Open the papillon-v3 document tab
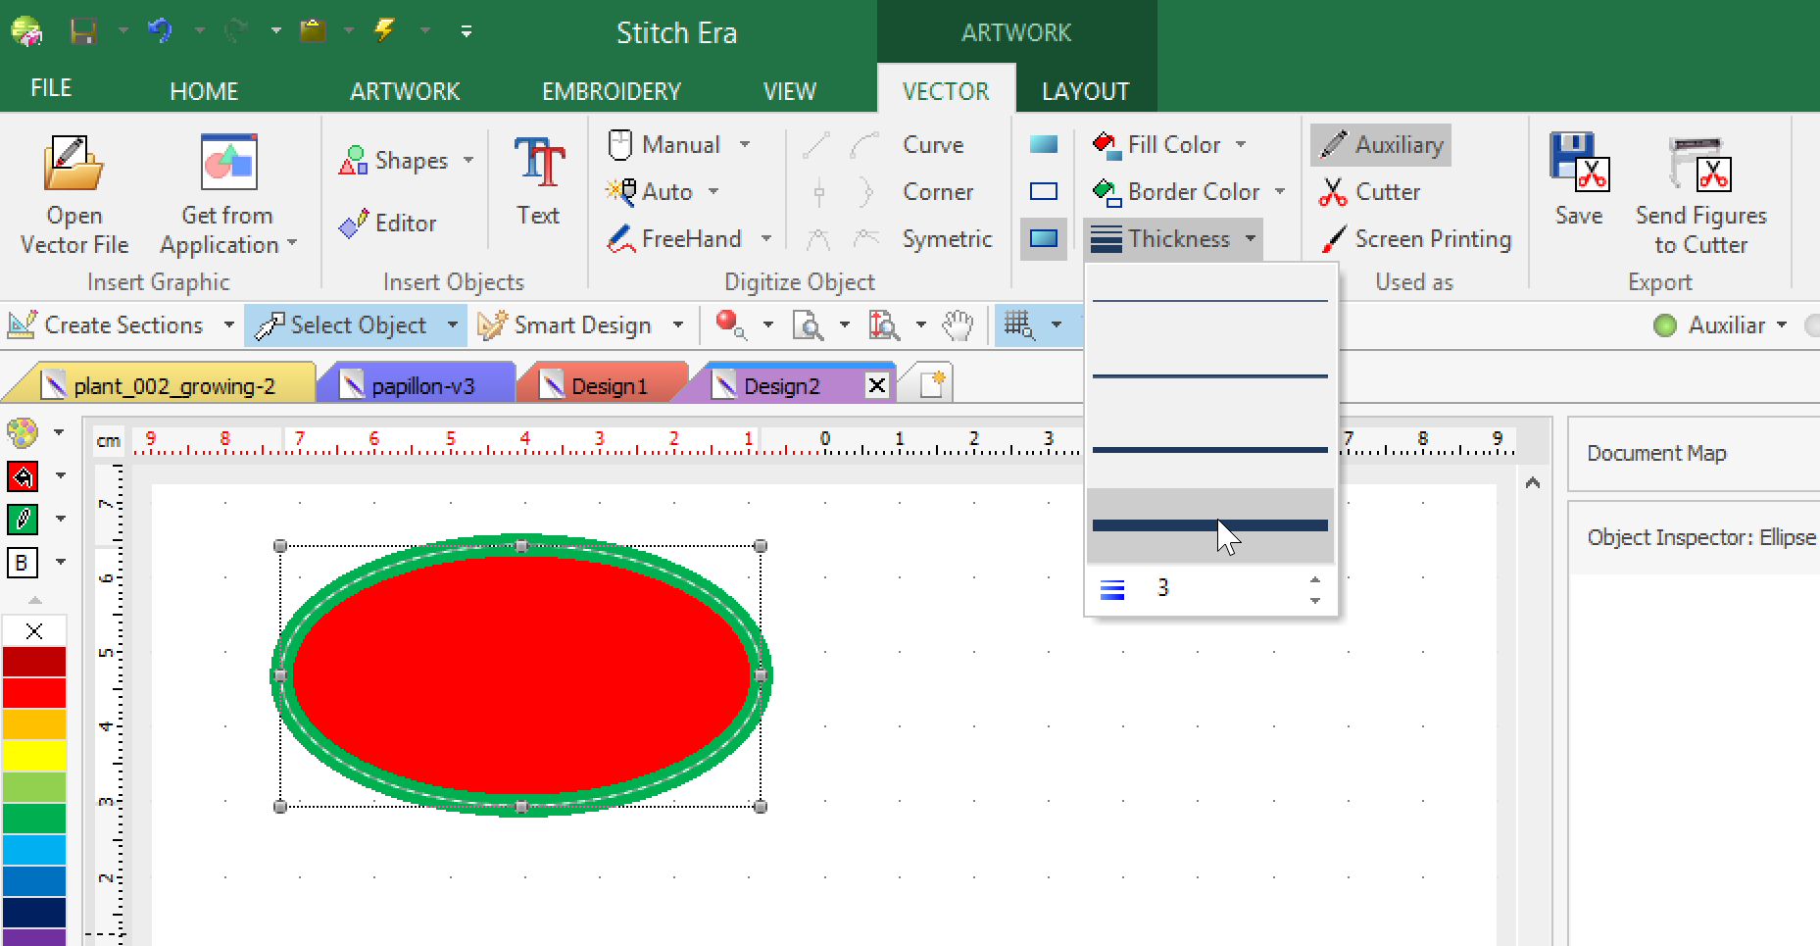Viewport: 1820px width, 946px height. coord(421,386)
